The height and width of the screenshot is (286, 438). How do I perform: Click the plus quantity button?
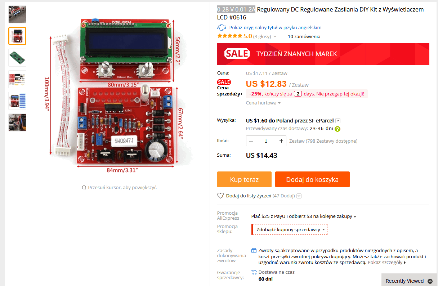281,141
